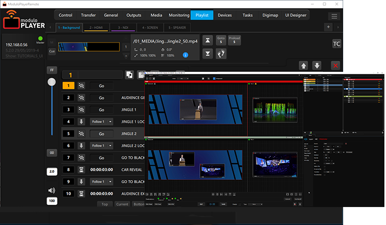Screen dimensions: 386x225
Task: Click Go on JINGLE 2 cue
Action: pyautogui.click(x=102, y=134)
